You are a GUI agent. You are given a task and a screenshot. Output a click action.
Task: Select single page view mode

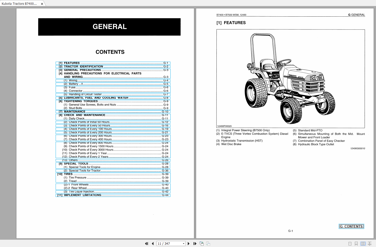350,243
